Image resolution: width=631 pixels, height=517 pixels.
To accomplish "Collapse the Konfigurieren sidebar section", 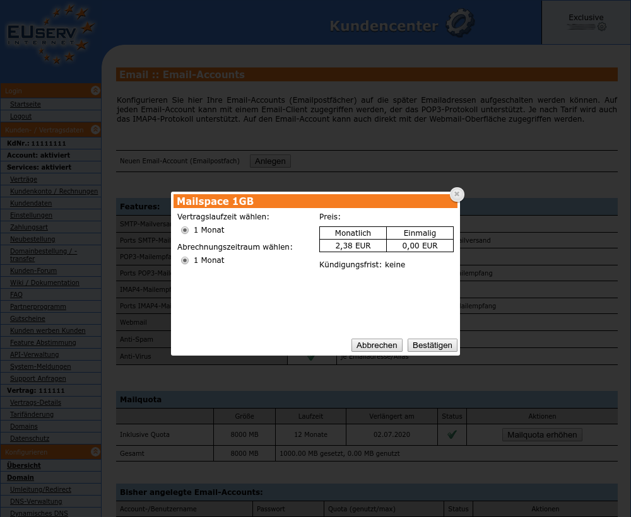I will pos(95,451).
